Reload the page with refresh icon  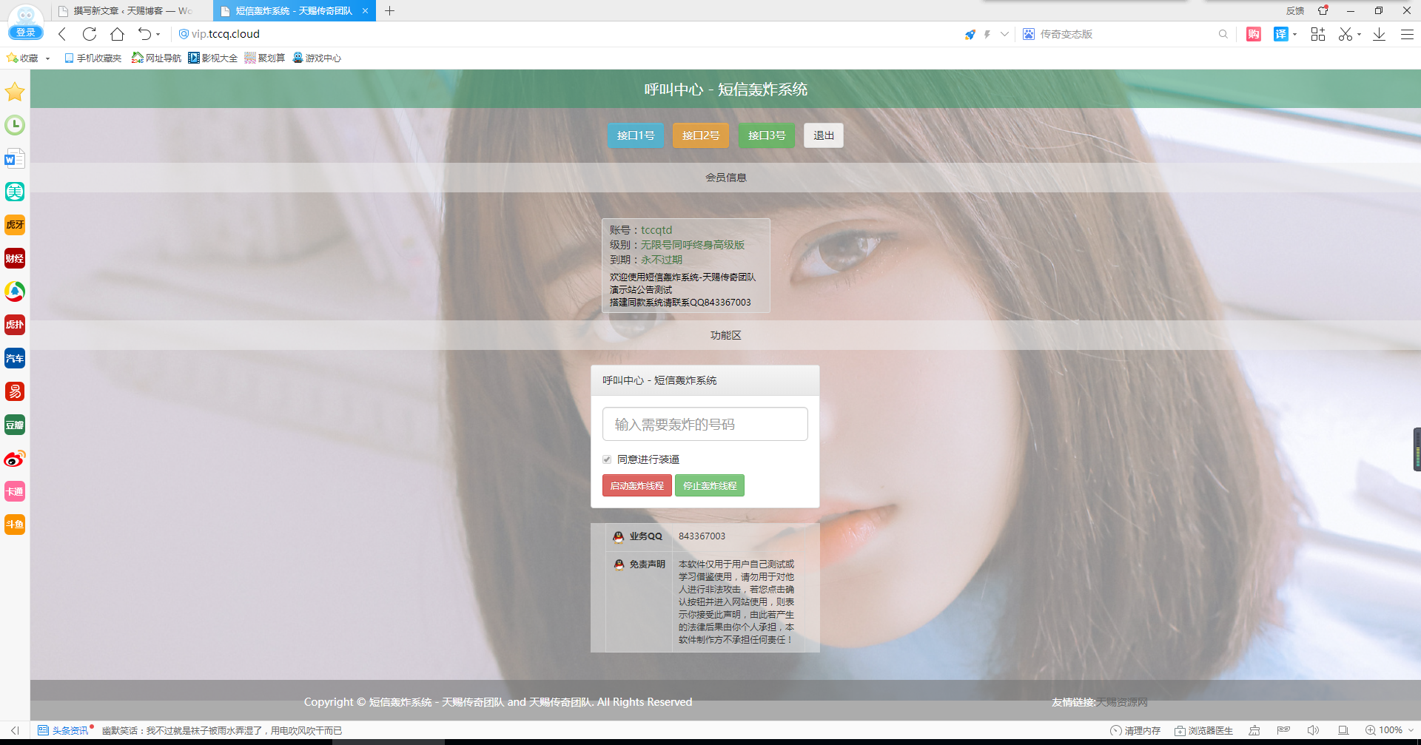point(90,34)
